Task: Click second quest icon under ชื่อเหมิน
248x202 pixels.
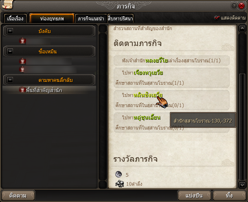Action: tap(22, 69)
